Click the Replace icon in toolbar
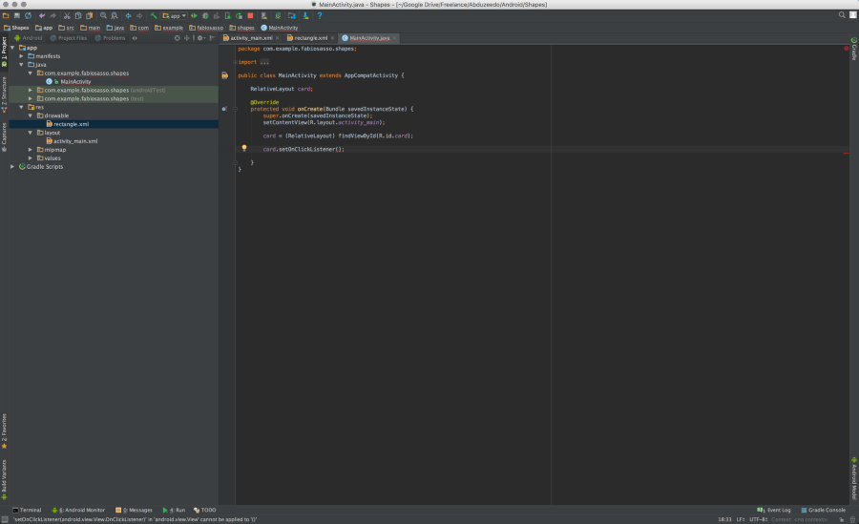This screenshot has width=859, height=524. click(x=115, y=16)
